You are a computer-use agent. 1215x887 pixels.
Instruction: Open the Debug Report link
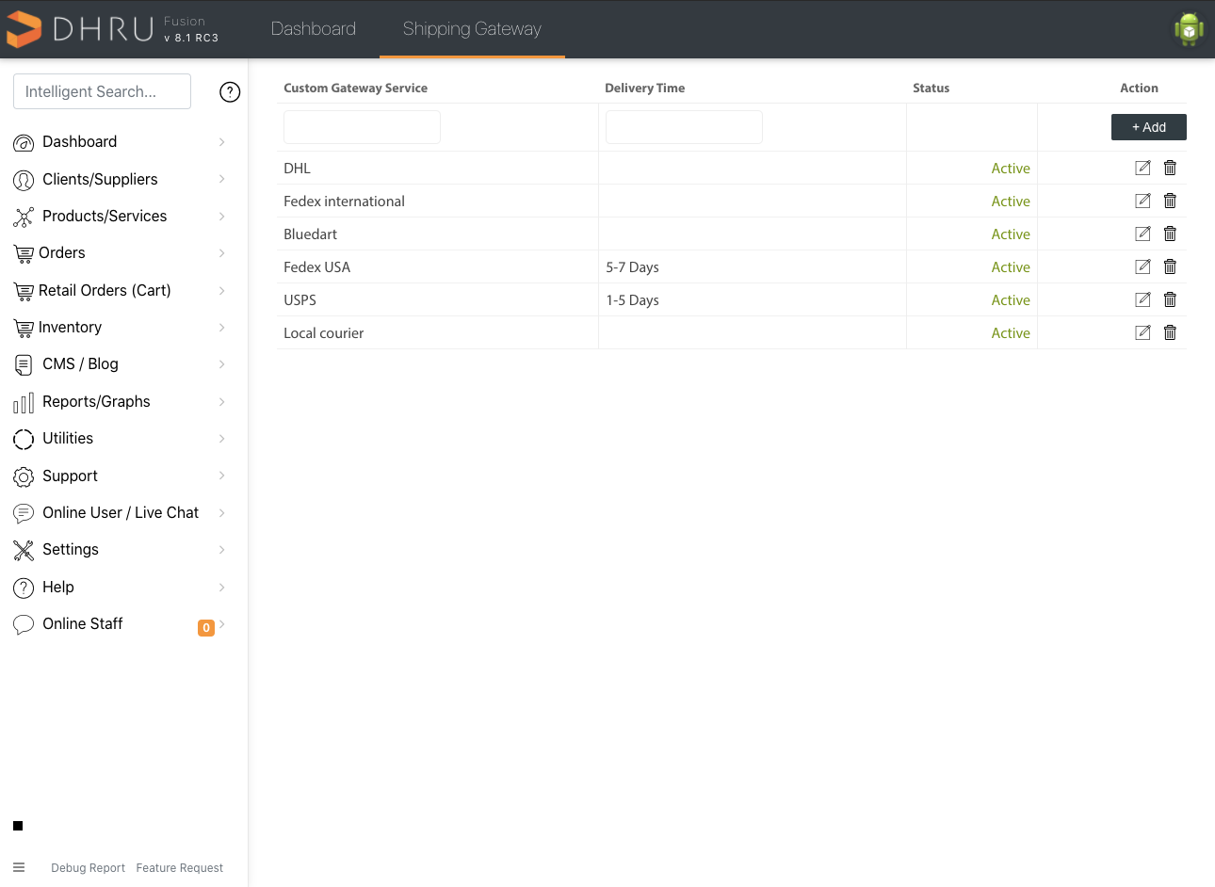pyautogui.click(x=88, y=867)
